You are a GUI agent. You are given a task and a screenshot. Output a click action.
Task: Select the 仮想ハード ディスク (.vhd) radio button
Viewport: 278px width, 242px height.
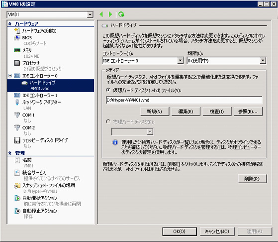coord(108,90)
